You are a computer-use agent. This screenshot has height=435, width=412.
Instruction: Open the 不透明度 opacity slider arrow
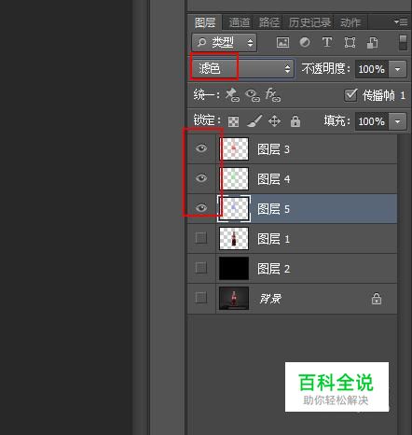tap(398, 69)
